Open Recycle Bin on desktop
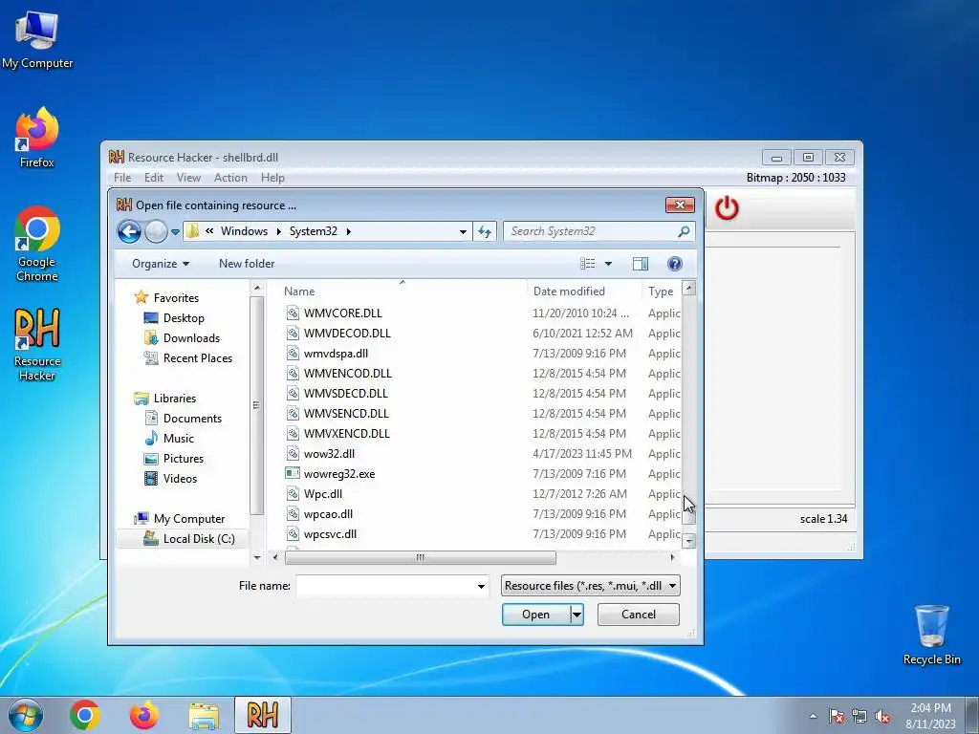 931,635
